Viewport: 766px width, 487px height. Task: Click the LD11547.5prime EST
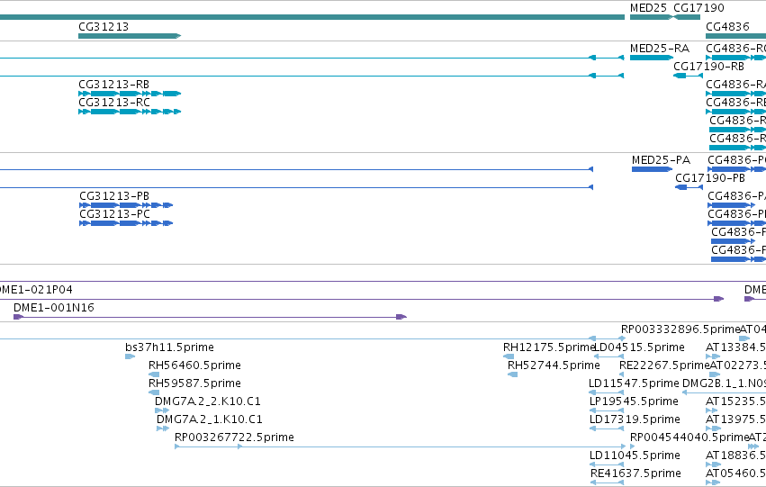634,383
